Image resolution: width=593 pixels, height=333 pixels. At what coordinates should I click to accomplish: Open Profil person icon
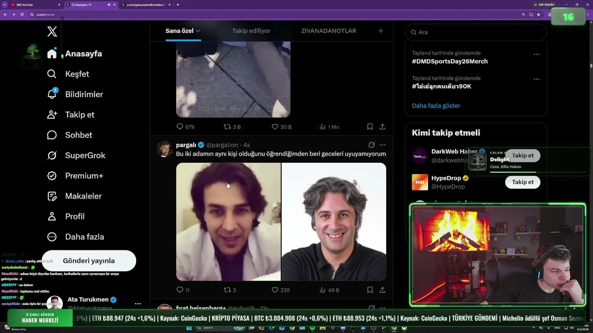coord(52,216)
